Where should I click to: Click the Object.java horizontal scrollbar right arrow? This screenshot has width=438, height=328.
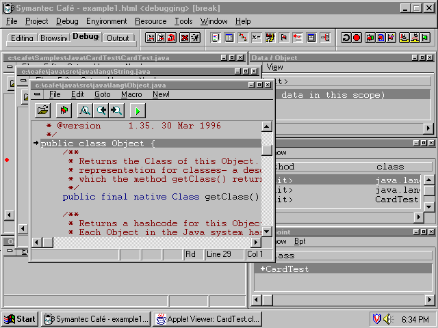pyautogui.click(x=256, y=243)
